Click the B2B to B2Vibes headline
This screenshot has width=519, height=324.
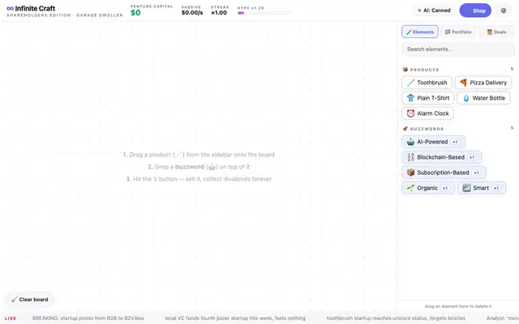tap(88, 318)
